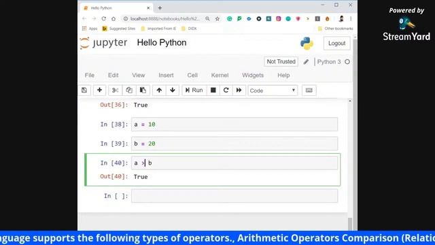Interrupt the kernel with stop icon
The height and width of the screenshot is (245, 435).
[213, 91]
